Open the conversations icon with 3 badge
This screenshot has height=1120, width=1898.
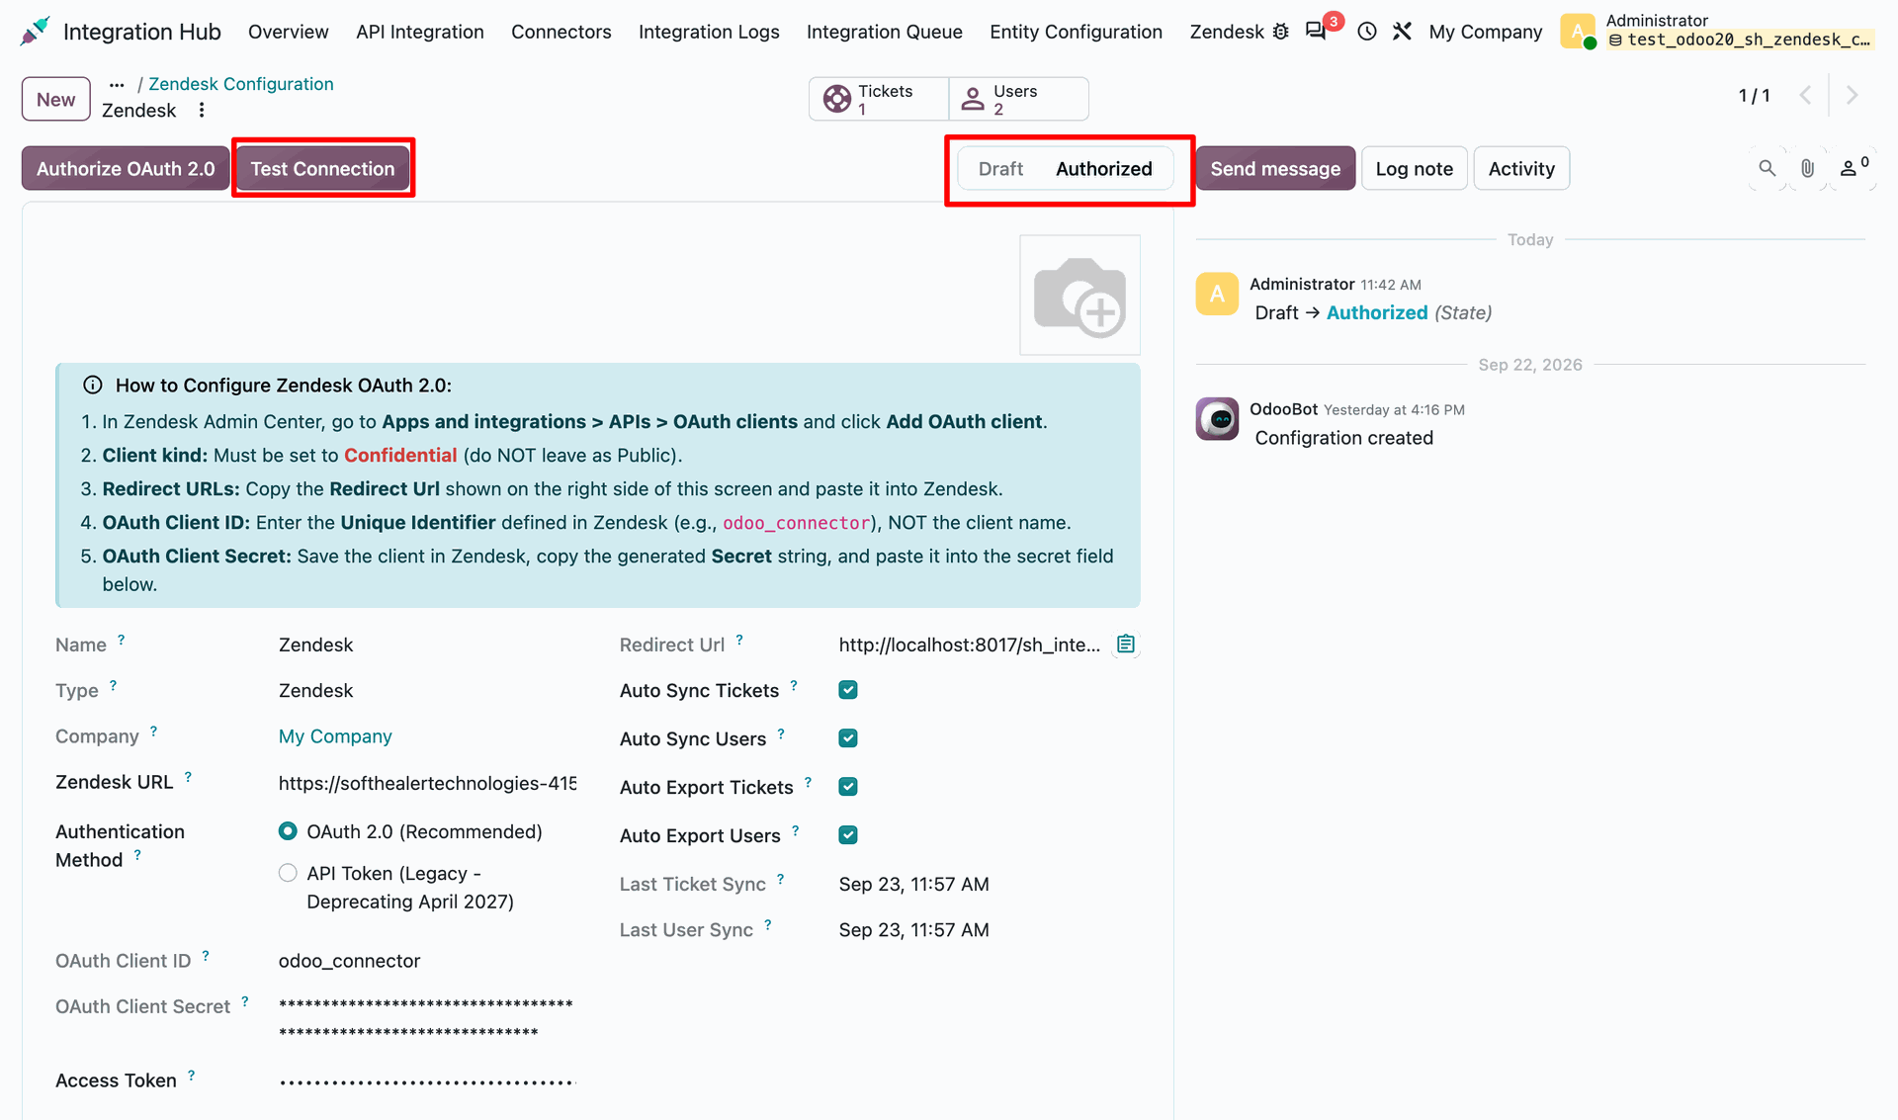(1316, 32)
